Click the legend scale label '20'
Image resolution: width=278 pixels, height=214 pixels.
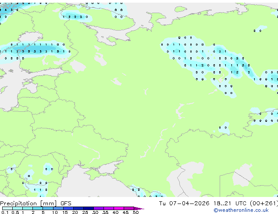point(75,212)
